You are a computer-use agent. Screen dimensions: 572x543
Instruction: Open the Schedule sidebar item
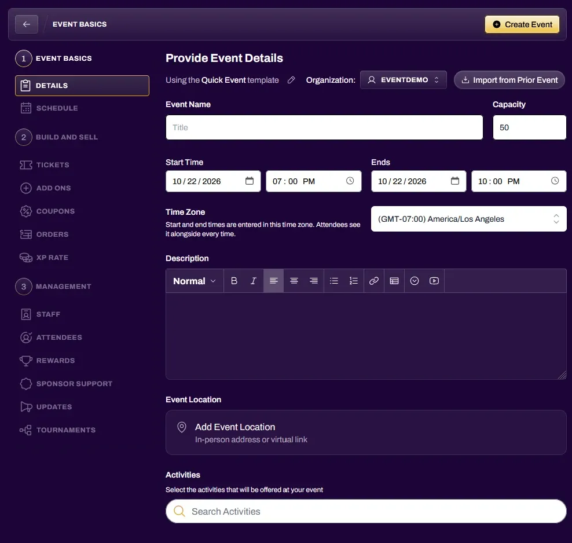(x=49, y=108)
